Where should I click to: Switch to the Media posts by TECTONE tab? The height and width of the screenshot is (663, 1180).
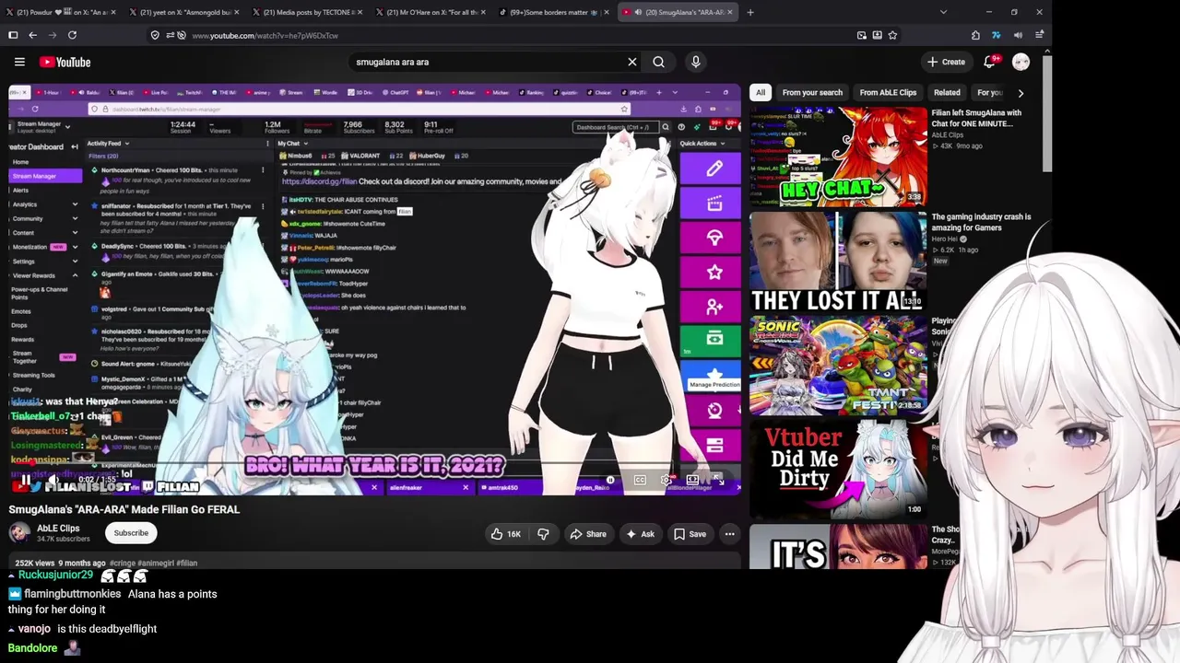click(308, 12)
